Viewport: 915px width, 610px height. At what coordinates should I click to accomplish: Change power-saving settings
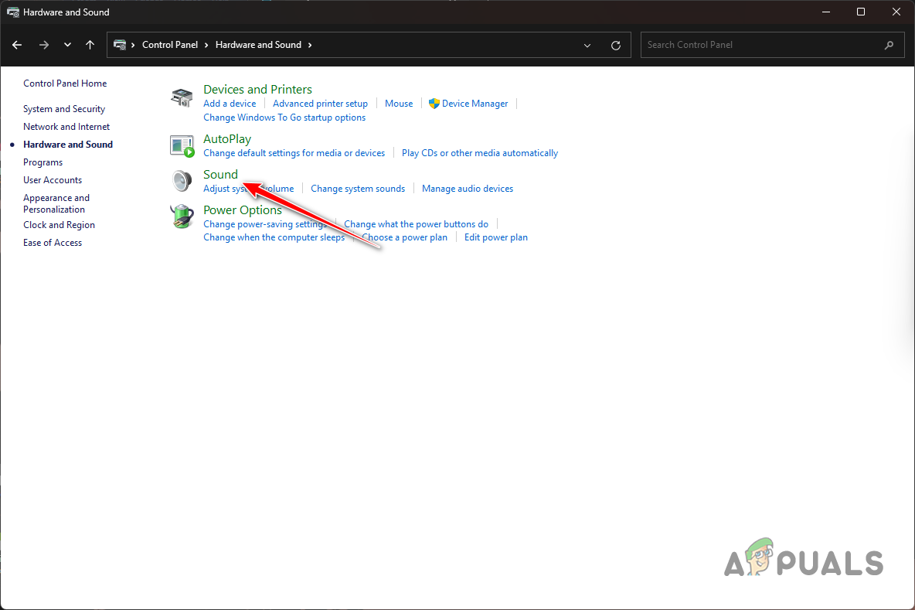click(265, 224)
